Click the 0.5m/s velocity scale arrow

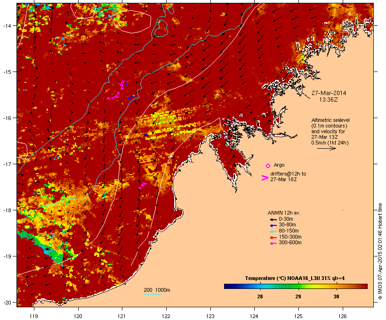(326, 148)
